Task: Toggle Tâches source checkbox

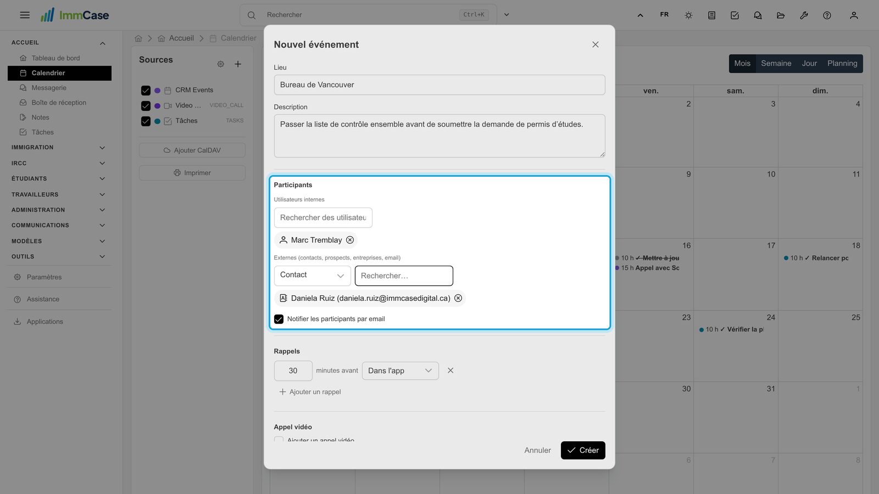Action: [146, 121]
